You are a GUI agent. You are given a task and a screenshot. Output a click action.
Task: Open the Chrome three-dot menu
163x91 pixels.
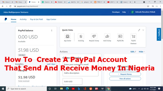point(160,6)
